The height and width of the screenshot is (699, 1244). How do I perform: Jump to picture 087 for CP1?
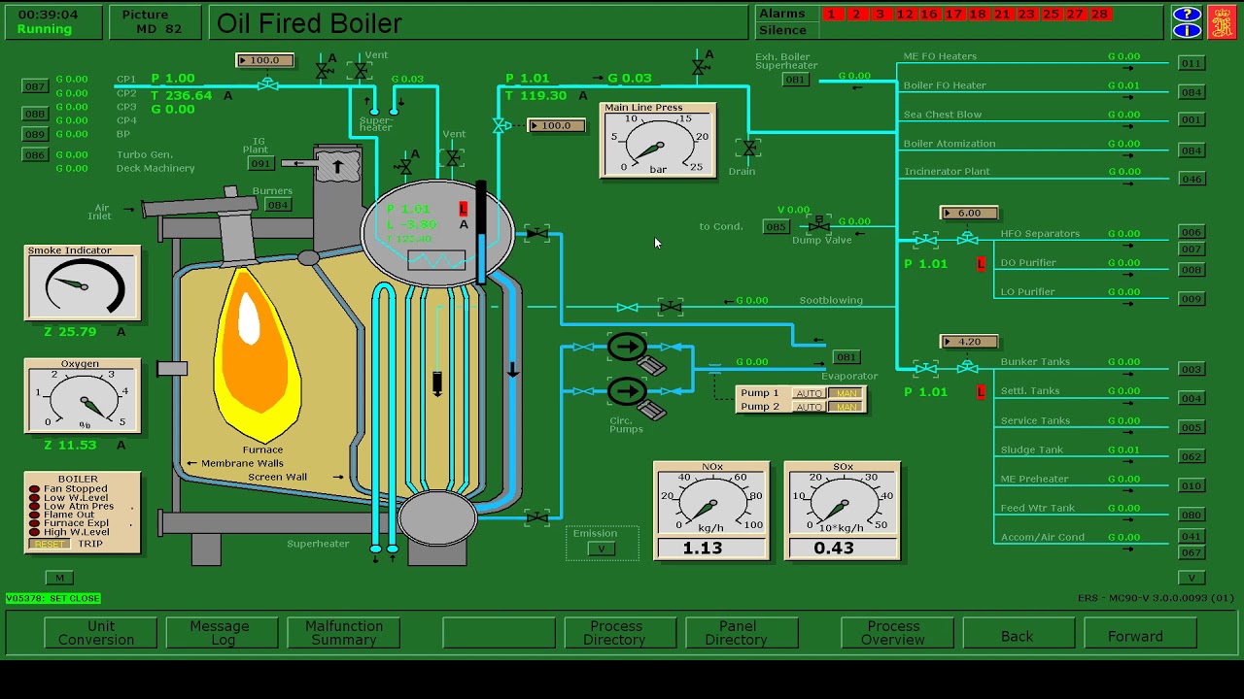[35, 86]
